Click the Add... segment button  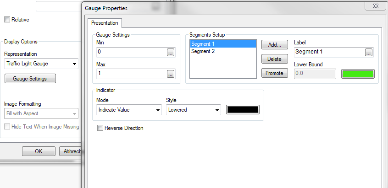point(274,45)
